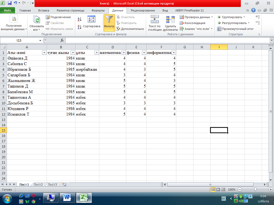The image size is (274, 205).
Task: Insert a new worksheet tab icon
Action: click(x=64, y=184)
